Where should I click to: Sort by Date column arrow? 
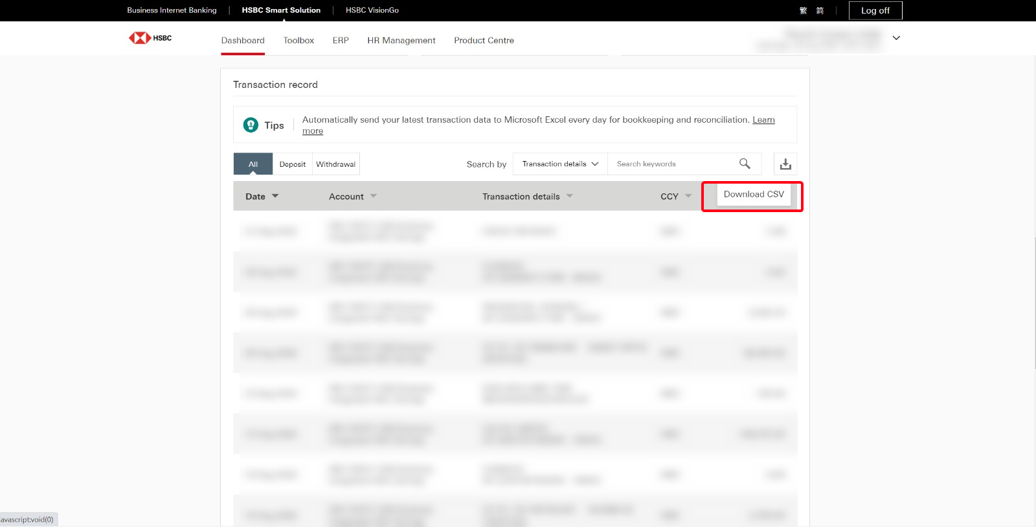[x=275, y=196]
